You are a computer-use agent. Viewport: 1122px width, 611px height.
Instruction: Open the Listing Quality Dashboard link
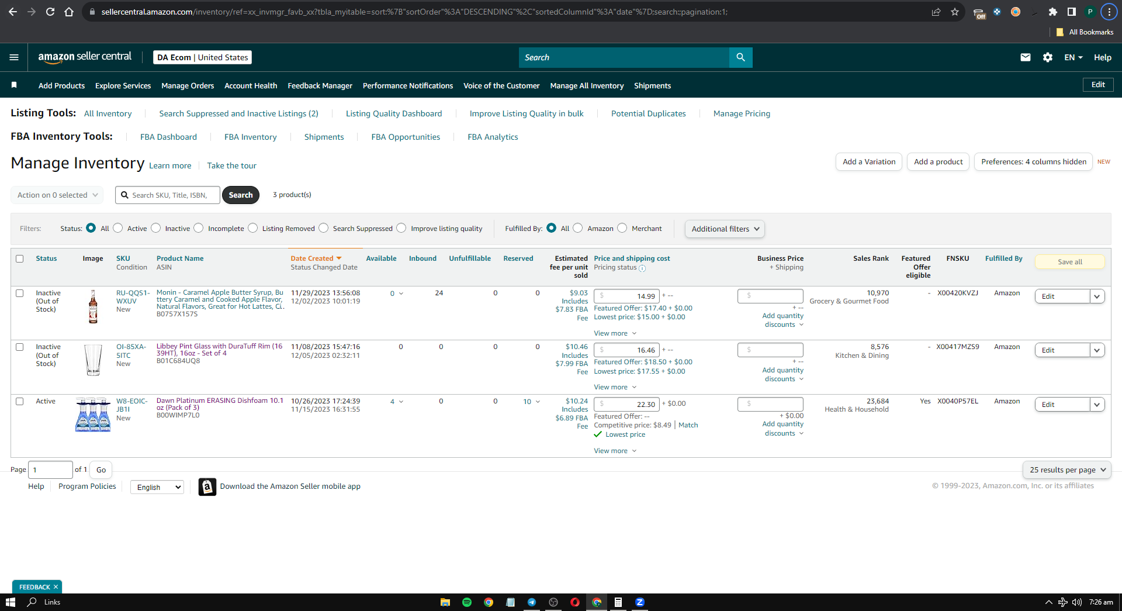[x=394, y=113]
